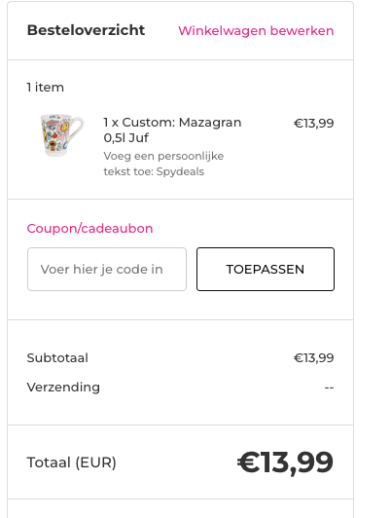Click the Juf mug product thumbnail
Viewport: 391px width, 518px height.
(62, 135)
